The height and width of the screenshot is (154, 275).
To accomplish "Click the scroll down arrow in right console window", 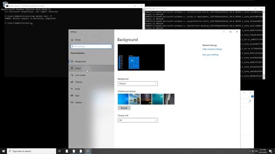I will 264,78.
